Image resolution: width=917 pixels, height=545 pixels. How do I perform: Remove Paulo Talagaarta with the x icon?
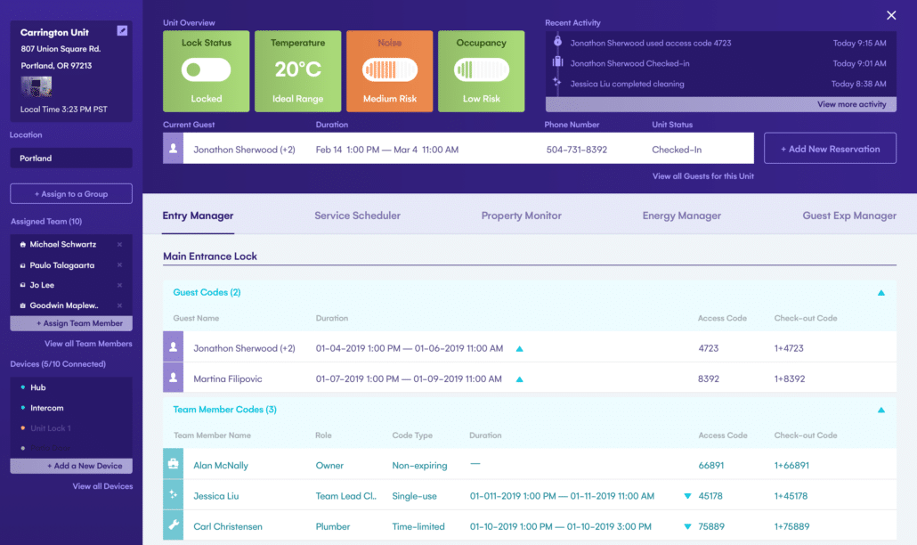[x=120, y=265]
